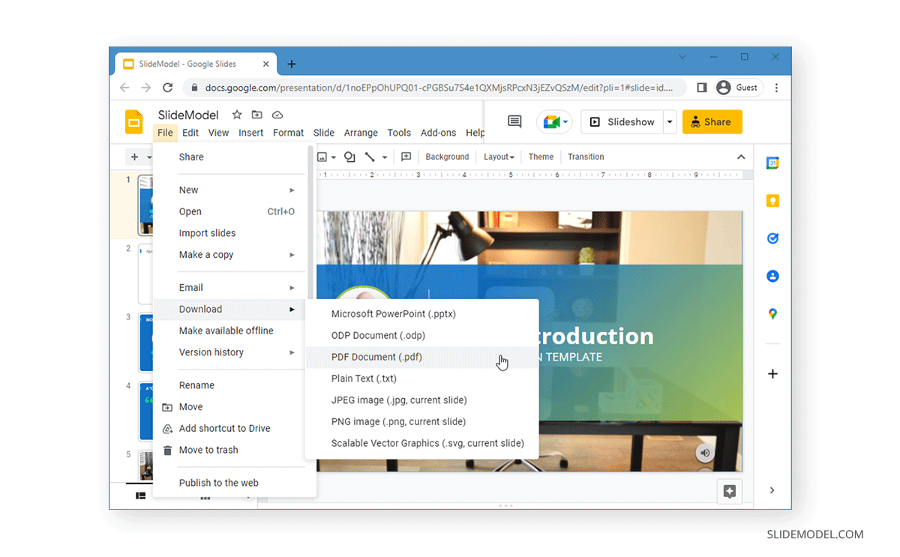Open the Layout dropdown
The height and width of the screenshot is (557, 900).
499,157
